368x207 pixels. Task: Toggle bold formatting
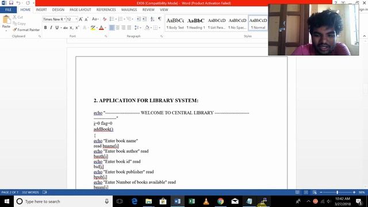tap(45, 28)
